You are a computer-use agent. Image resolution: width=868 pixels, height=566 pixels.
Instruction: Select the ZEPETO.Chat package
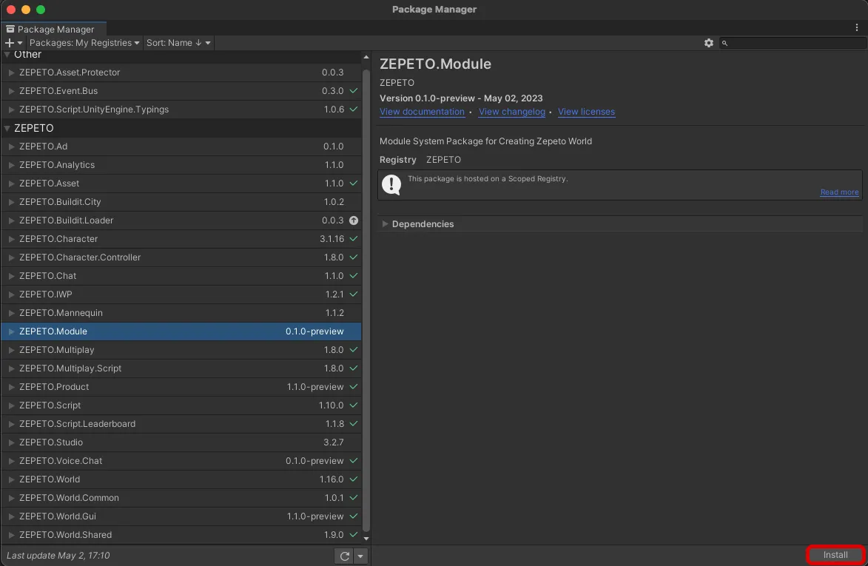pos(181,275)
